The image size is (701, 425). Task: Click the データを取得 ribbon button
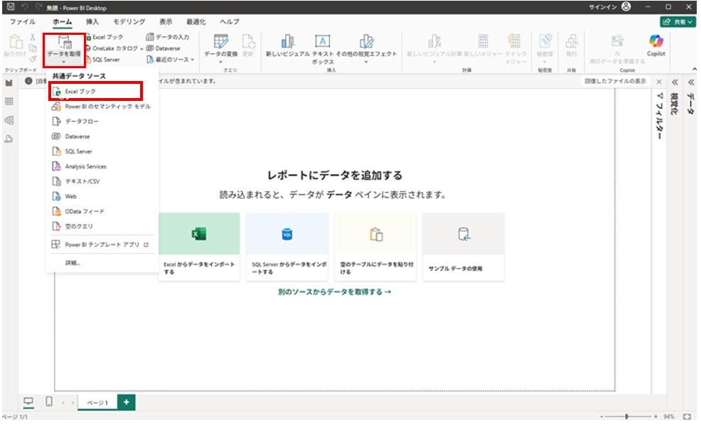click(65, 48)
